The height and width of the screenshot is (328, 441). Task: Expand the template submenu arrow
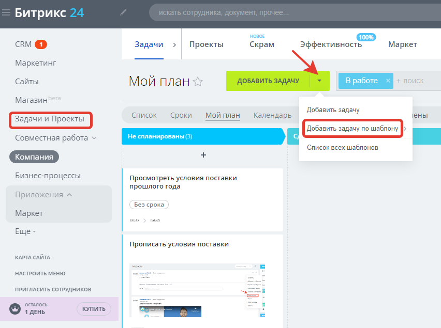coord(405,129)
